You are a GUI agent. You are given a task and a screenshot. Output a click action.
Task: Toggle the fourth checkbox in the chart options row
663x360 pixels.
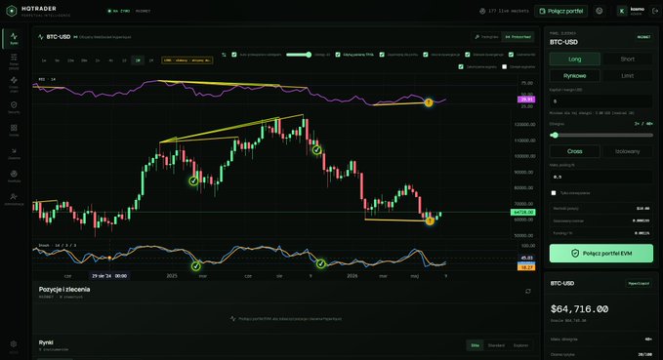tap(426, 55)
